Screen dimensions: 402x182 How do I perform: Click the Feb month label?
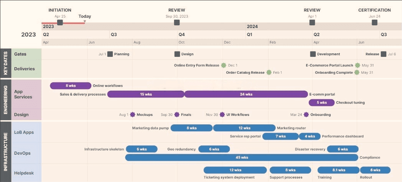click(273, 42)
